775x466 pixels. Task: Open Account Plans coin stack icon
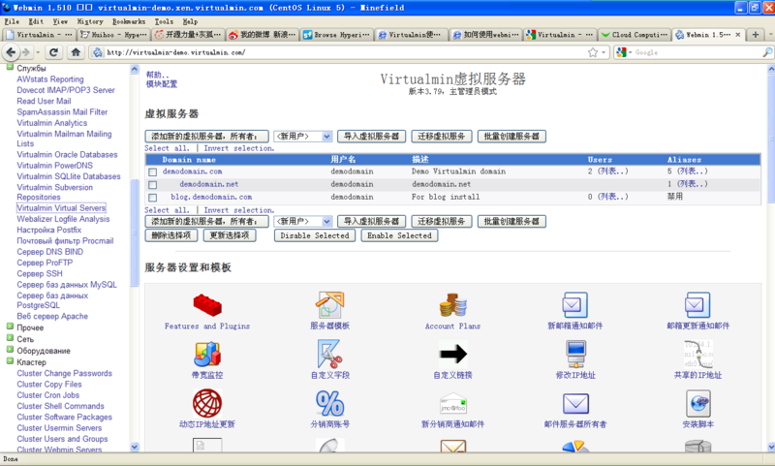452,306
